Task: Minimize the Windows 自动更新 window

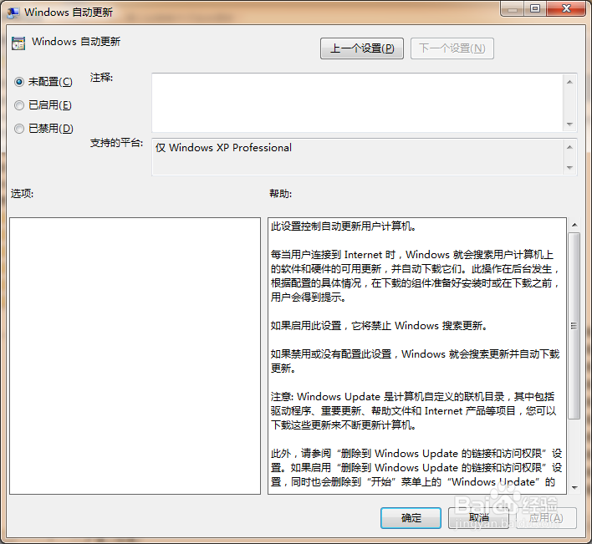Action: coord(513,9)
